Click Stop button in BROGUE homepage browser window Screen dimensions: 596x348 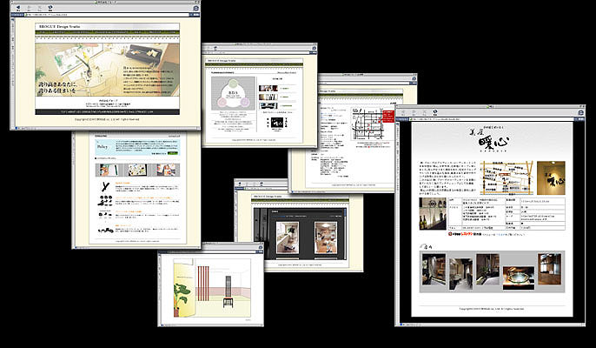[40, 7]
